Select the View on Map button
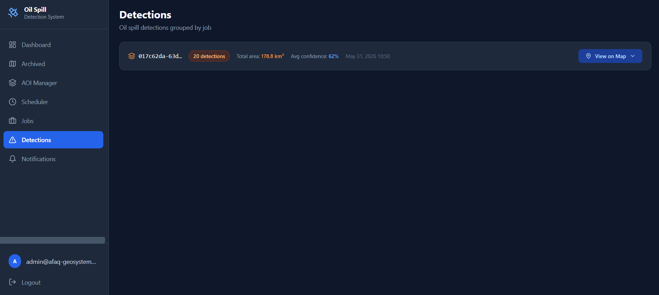Image resolution: width=659 pixels, height=295 pixels. 610,56
